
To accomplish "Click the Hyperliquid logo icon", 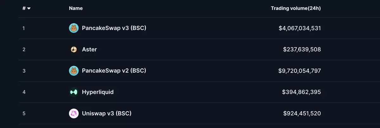I will [x=74, y=92].
